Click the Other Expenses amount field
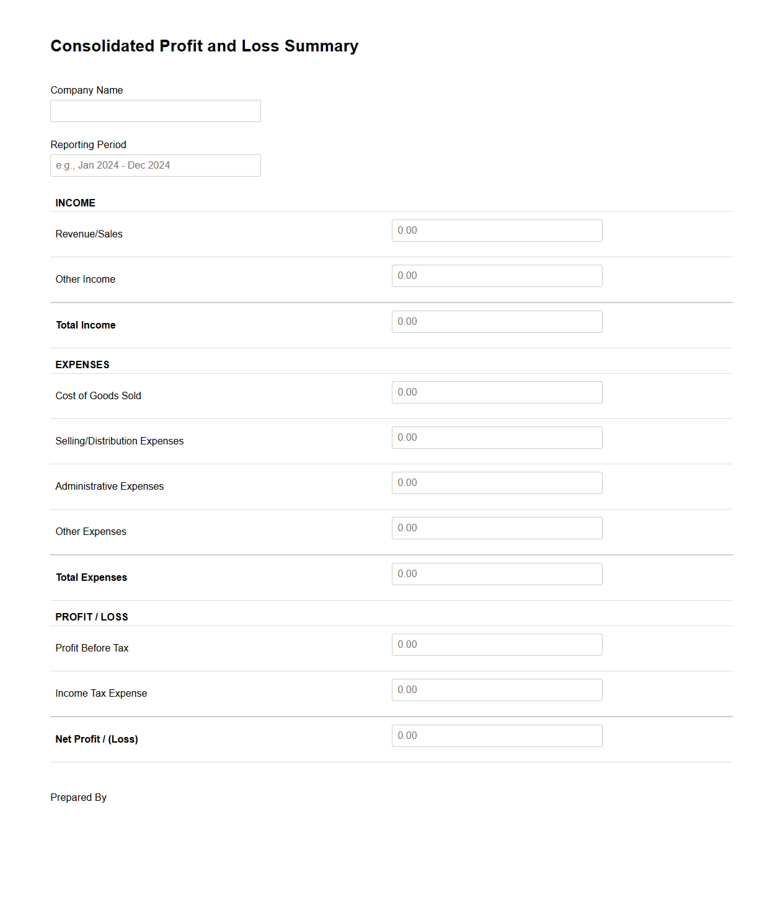Image resolution: width=783 pixels, height=923 pixels. [496, 528]
